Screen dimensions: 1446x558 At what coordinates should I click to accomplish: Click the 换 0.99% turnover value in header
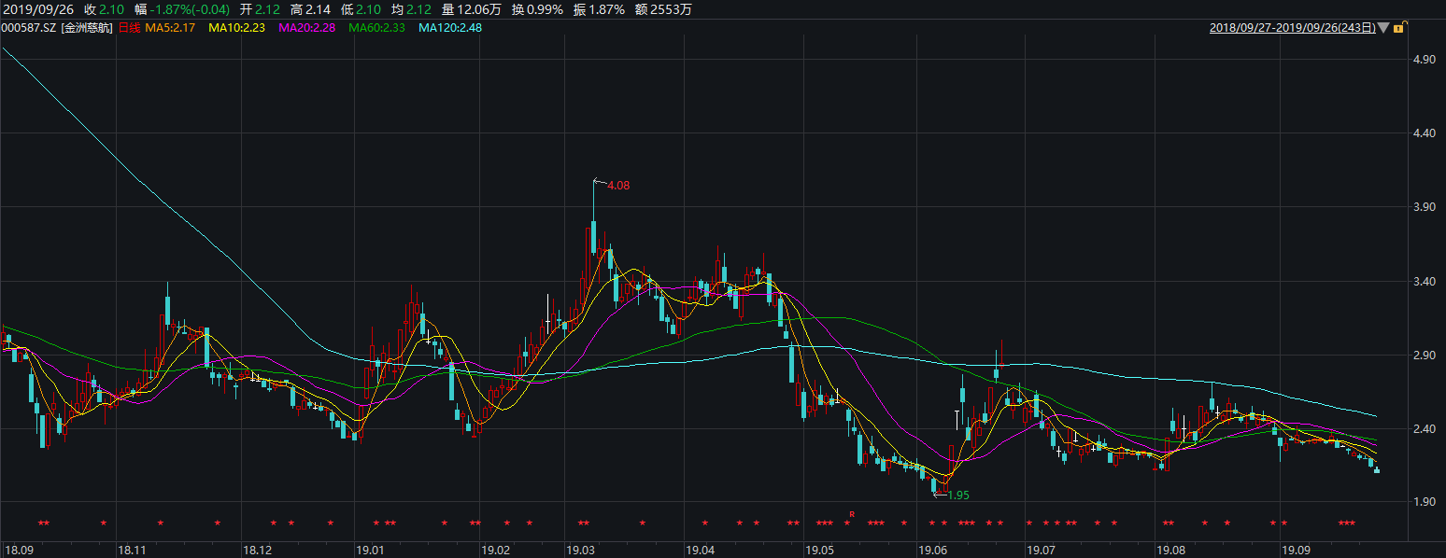(537, 9)
